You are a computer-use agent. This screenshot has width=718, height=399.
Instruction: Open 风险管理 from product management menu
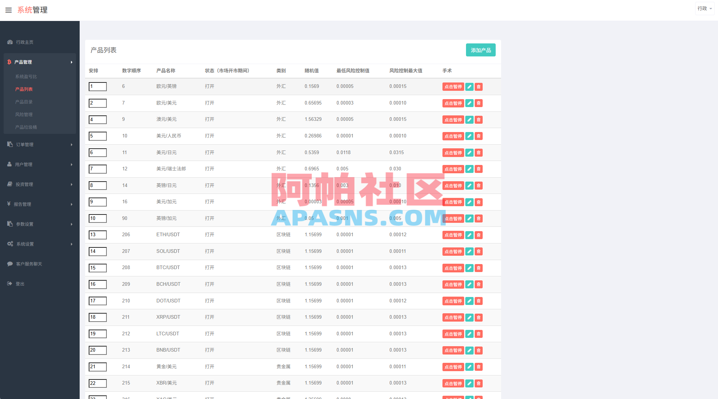[x=24, y=114]
